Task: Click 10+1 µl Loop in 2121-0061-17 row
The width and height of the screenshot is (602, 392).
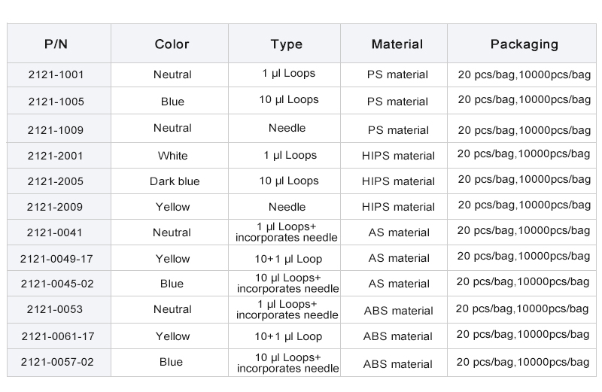Action: pos(288,336)
